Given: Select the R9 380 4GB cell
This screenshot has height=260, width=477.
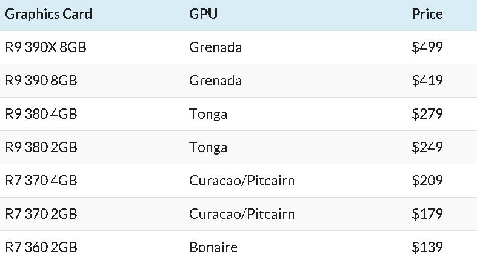Looking at the screenshot, I should pos(41,114).
